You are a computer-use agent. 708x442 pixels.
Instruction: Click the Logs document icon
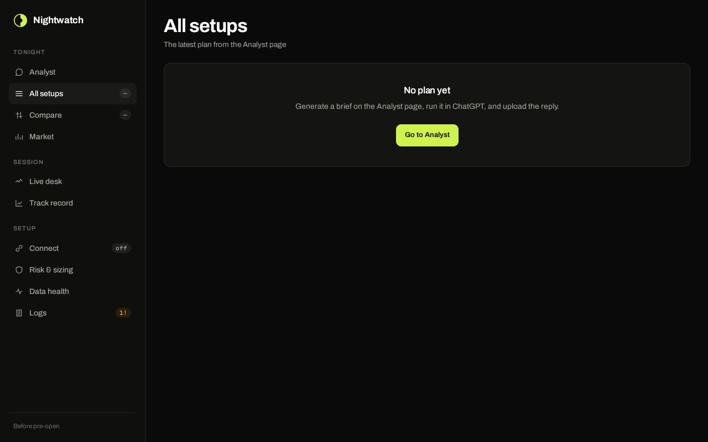click(19, 313)
